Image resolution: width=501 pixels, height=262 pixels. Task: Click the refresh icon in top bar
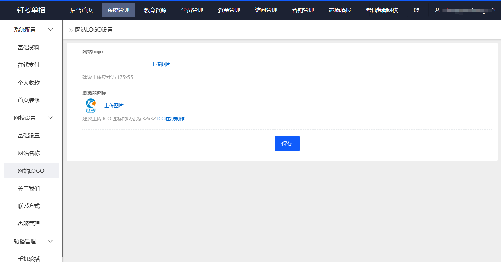416,10
